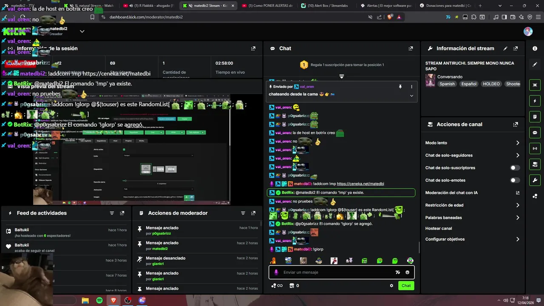Open Spotify from the taskbar
The height and width of the screenshot is (306, 544).
[x=99, y=300]
